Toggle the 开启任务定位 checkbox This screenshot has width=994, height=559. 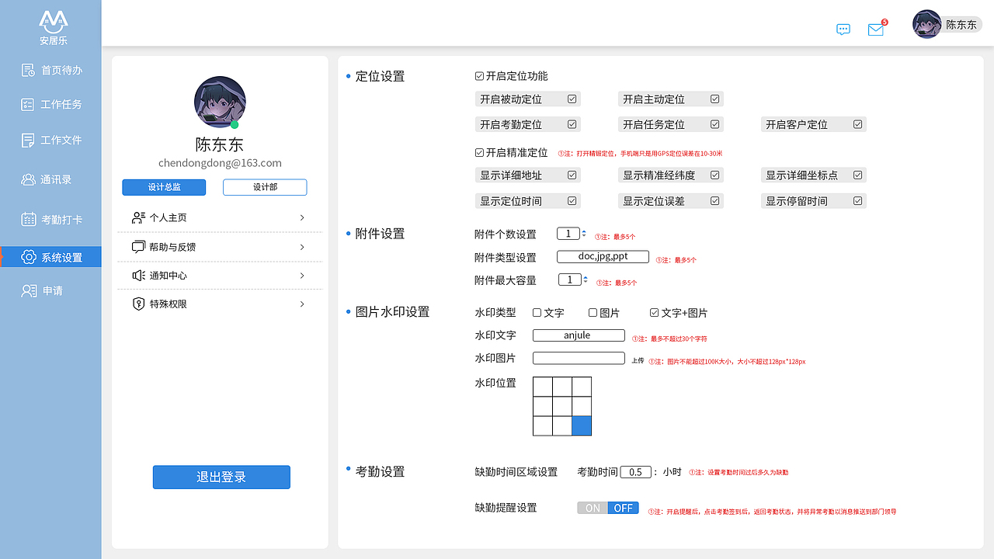(715, 124)
